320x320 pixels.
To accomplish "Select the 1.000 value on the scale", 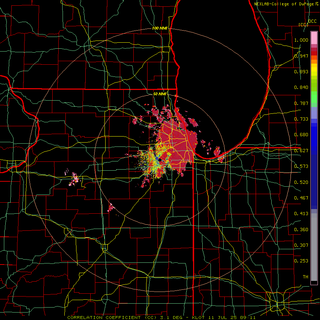I will pos(301,40).
